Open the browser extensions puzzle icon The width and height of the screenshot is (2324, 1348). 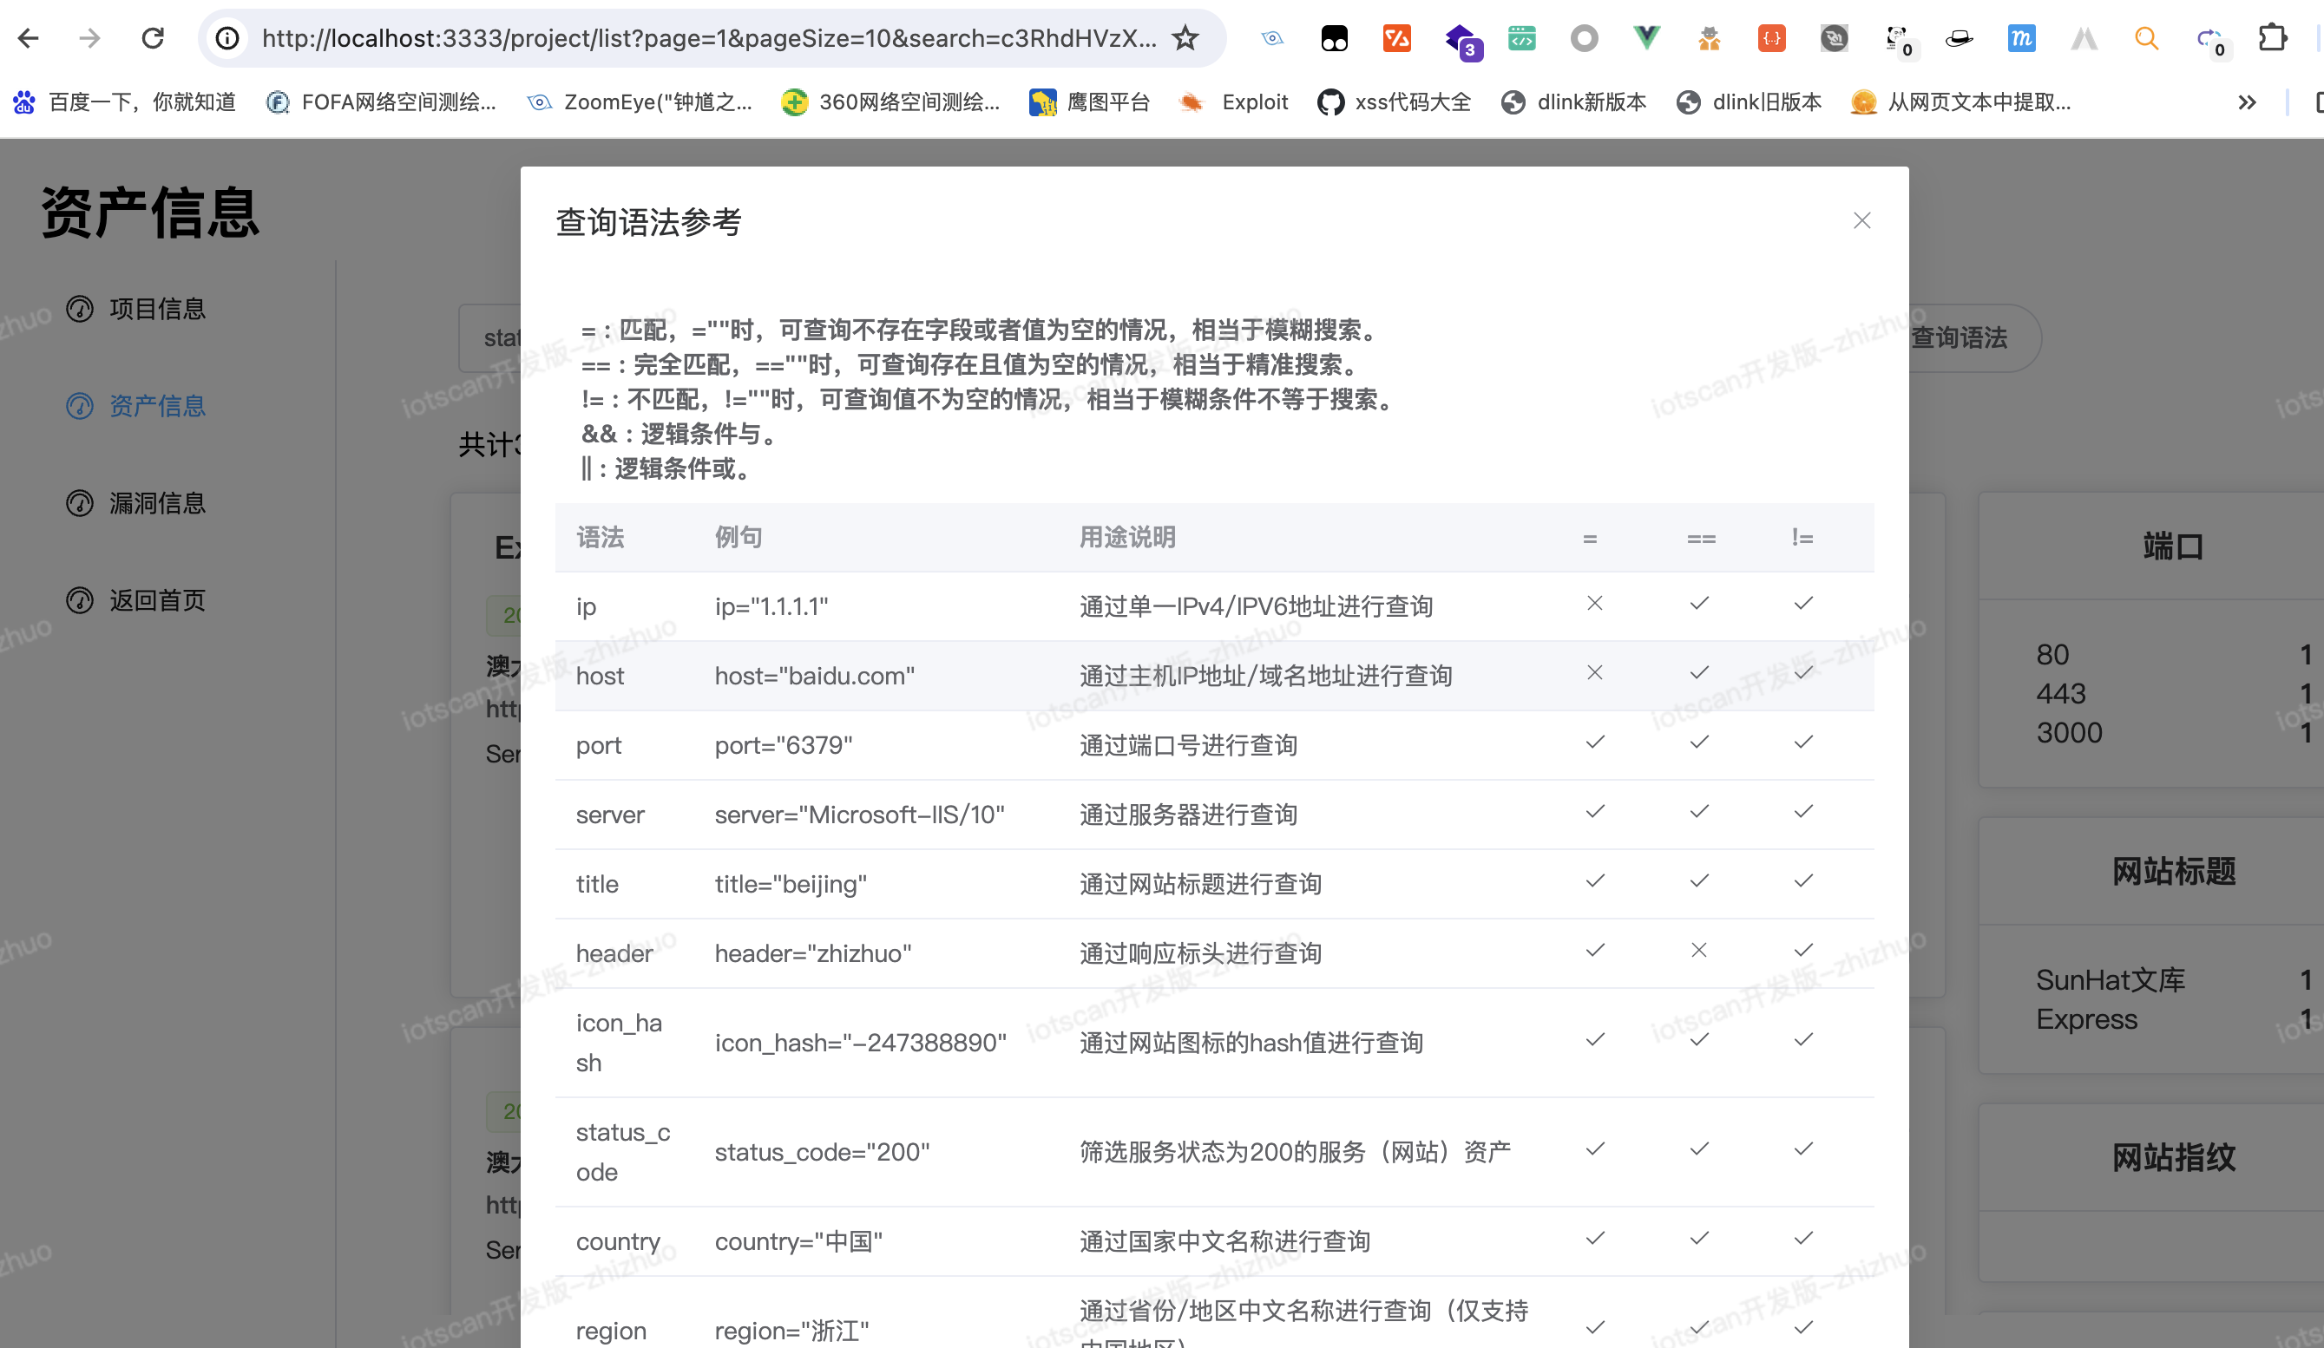tap(2272, 38)
